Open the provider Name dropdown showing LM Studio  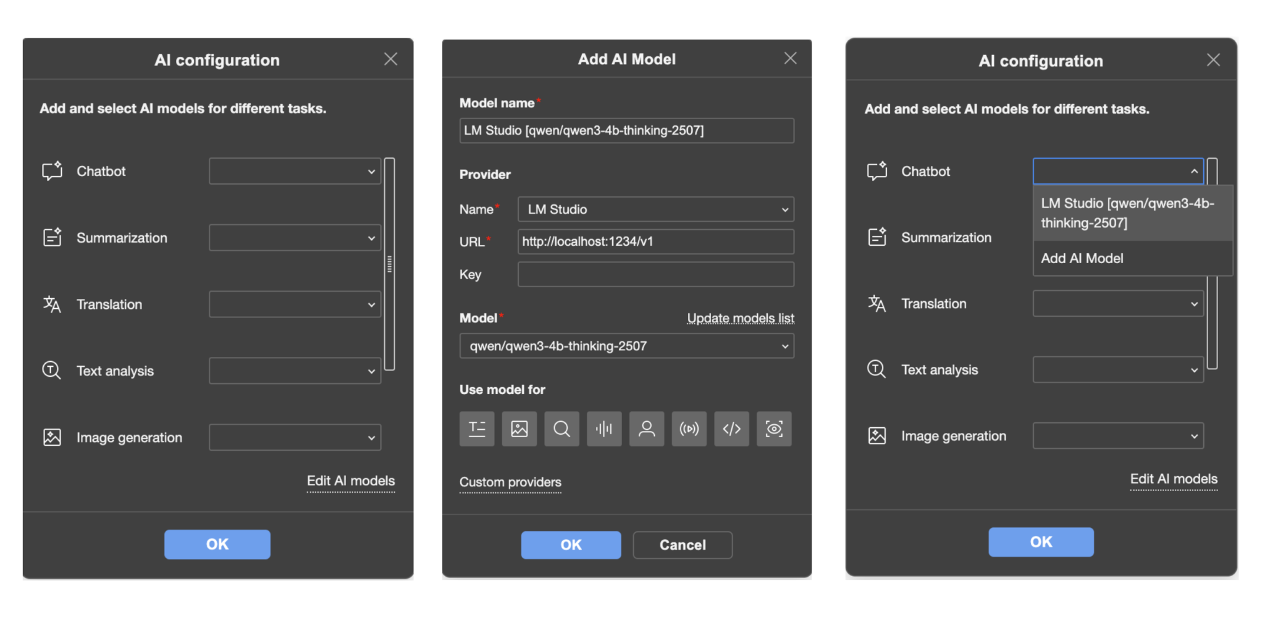coord(655,209)
